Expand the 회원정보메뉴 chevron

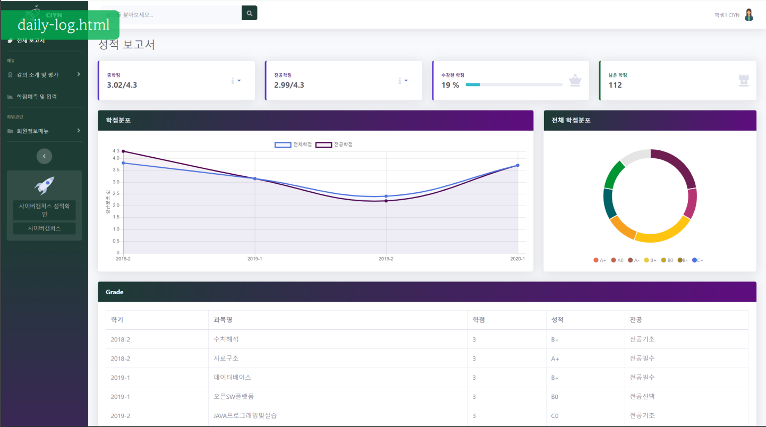[79, 131]
